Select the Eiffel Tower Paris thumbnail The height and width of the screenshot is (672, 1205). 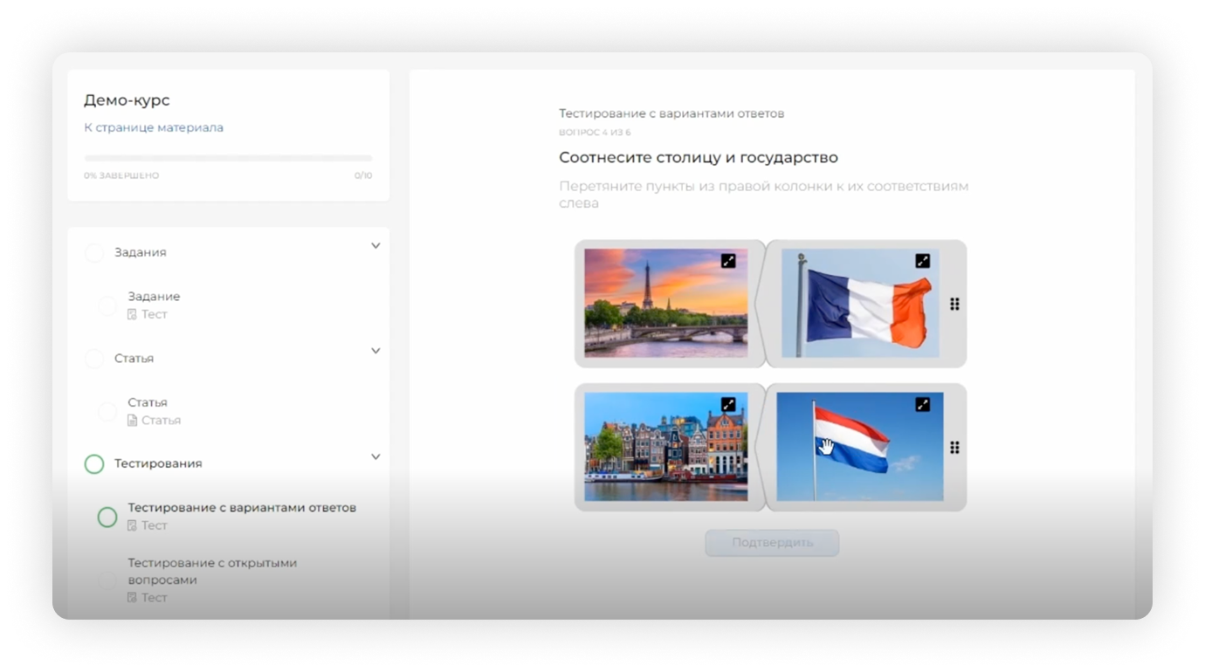point(665,304)
